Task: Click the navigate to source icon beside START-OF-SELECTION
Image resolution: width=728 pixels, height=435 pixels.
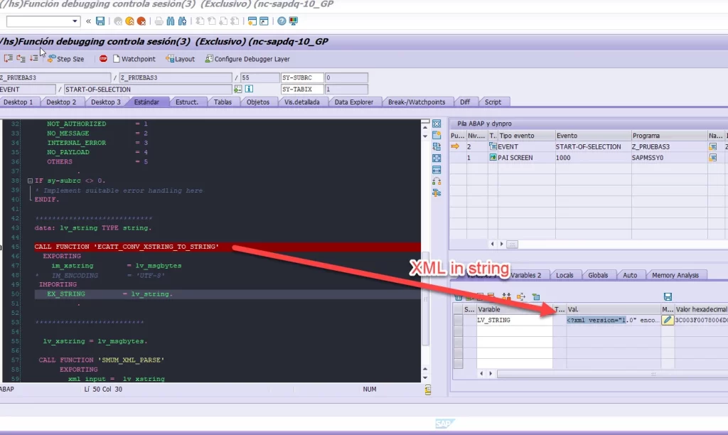Action: pos(238,89)
